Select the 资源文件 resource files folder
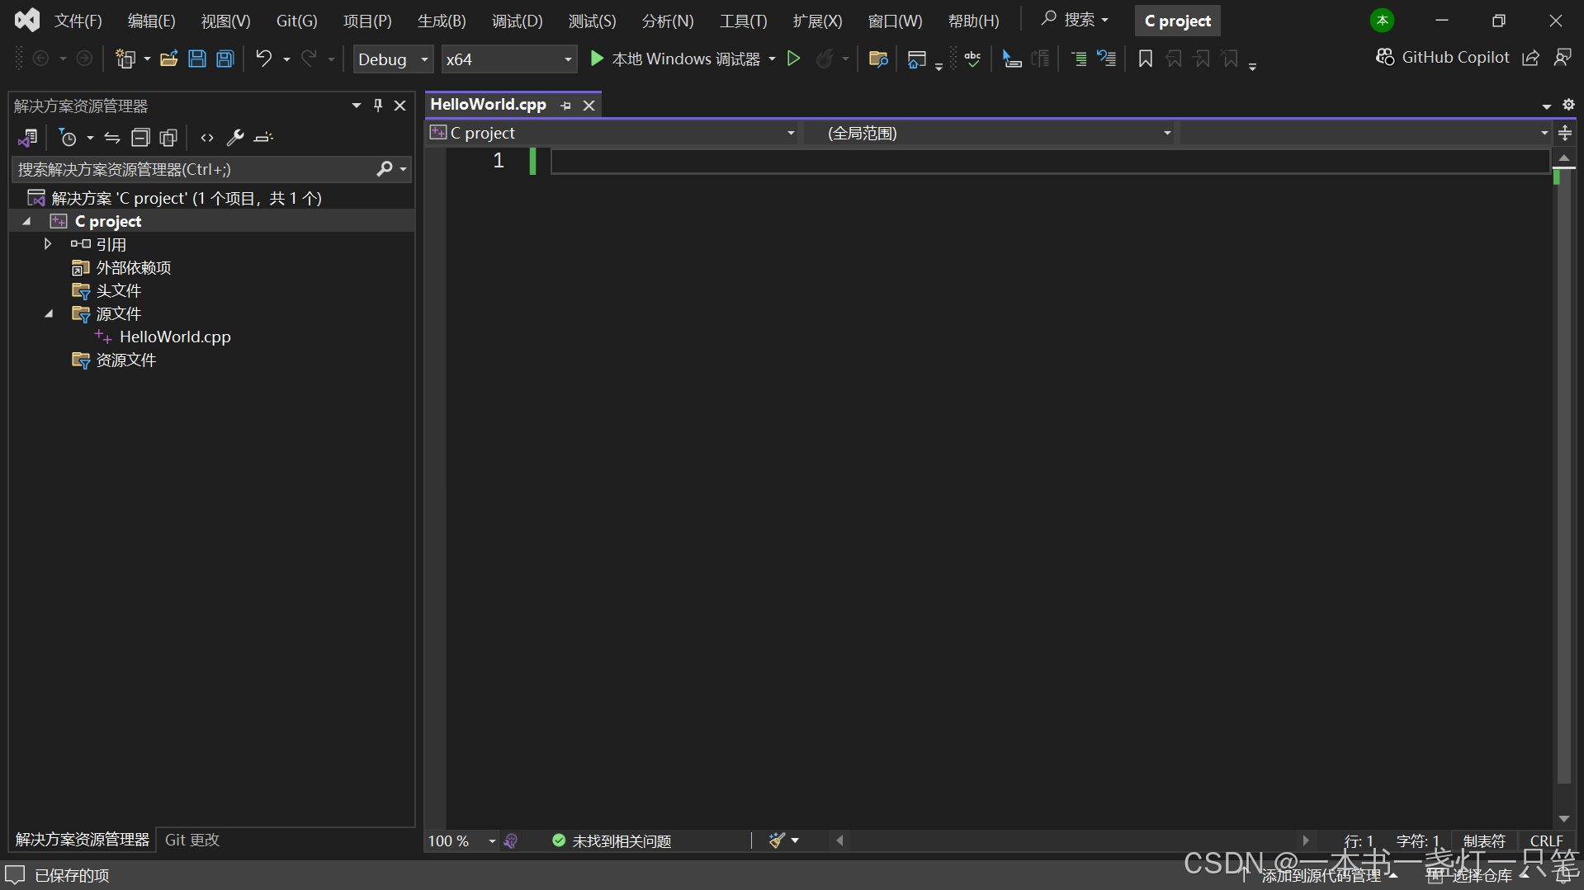Image resolution: width=1584 pixels, height=890 pixels. click(125, 360)
